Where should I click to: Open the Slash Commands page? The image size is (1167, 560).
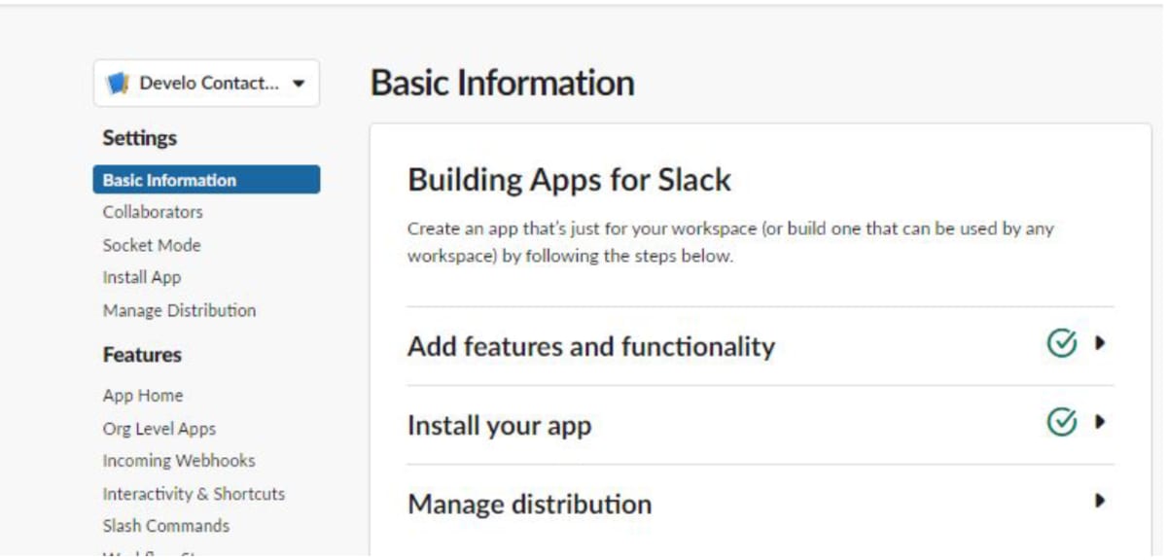[x=165, y=525]
